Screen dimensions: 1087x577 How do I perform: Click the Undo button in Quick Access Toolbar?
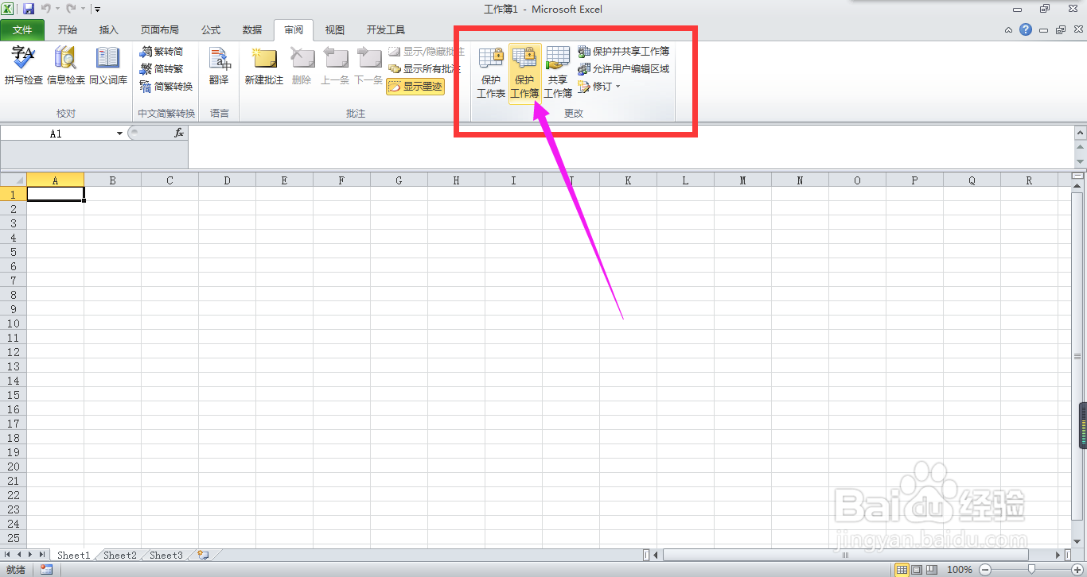click(x=45, y=9)
